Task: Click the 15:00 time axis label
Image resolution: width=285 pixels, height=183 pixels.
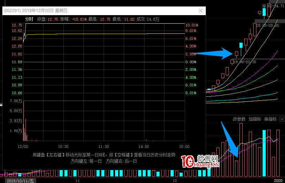Action: [184, 147]
